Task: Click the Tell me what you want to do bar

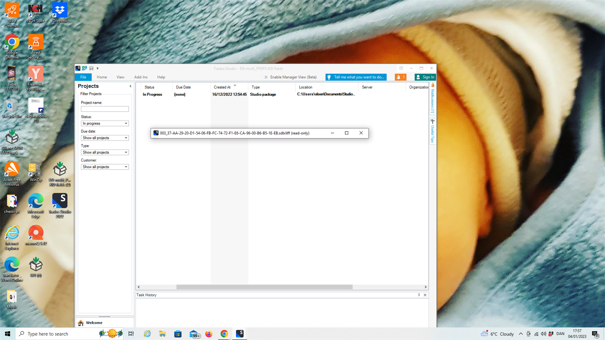Action: click(x=356, y=77)
